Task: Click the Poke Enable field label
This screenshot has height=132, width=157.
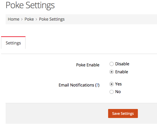Action: [x=88, y=65]
